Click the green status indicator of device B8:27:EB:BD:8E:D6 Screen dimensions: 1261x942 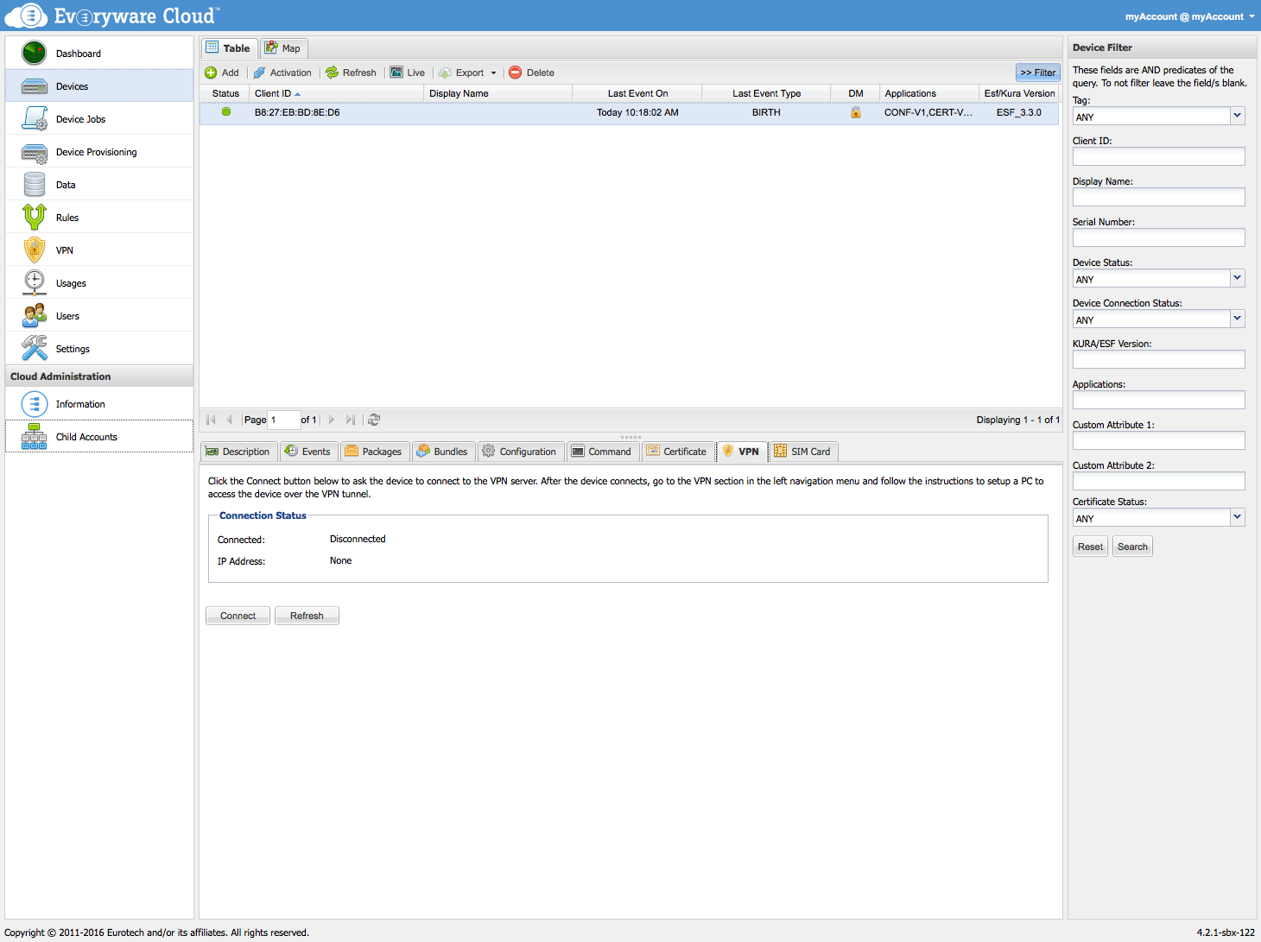(x=226, y=111)
